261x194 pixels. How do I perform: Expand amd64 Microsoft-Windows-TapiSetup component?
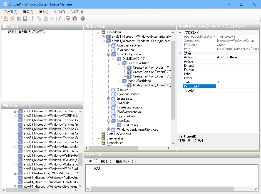pyautogui.click(x=15, y=111)
